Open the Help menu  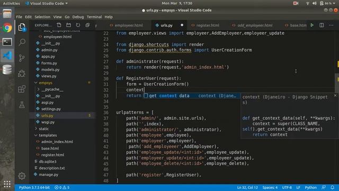click(x=109, y=17)
